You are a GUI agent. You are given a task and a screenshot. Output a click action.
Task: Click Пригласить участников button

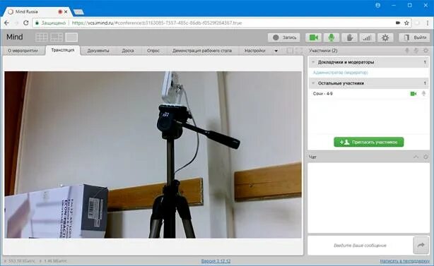pos(369,142)
